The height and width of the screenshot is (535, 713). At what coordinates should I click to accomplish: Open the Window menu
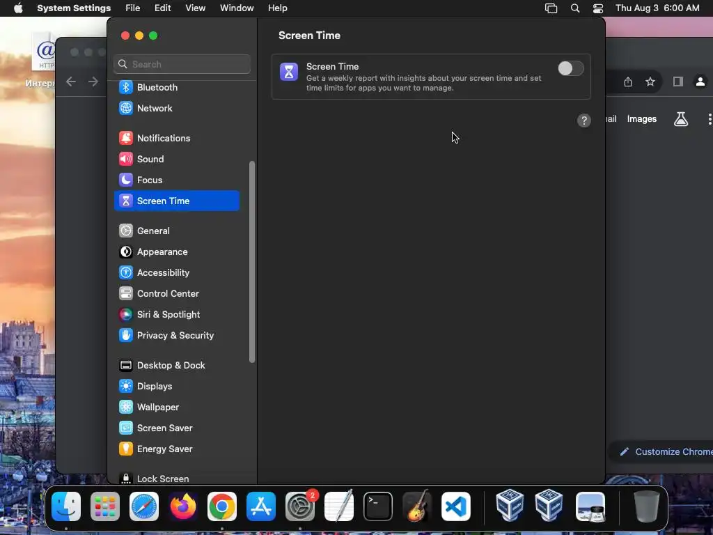click(237, 8)
